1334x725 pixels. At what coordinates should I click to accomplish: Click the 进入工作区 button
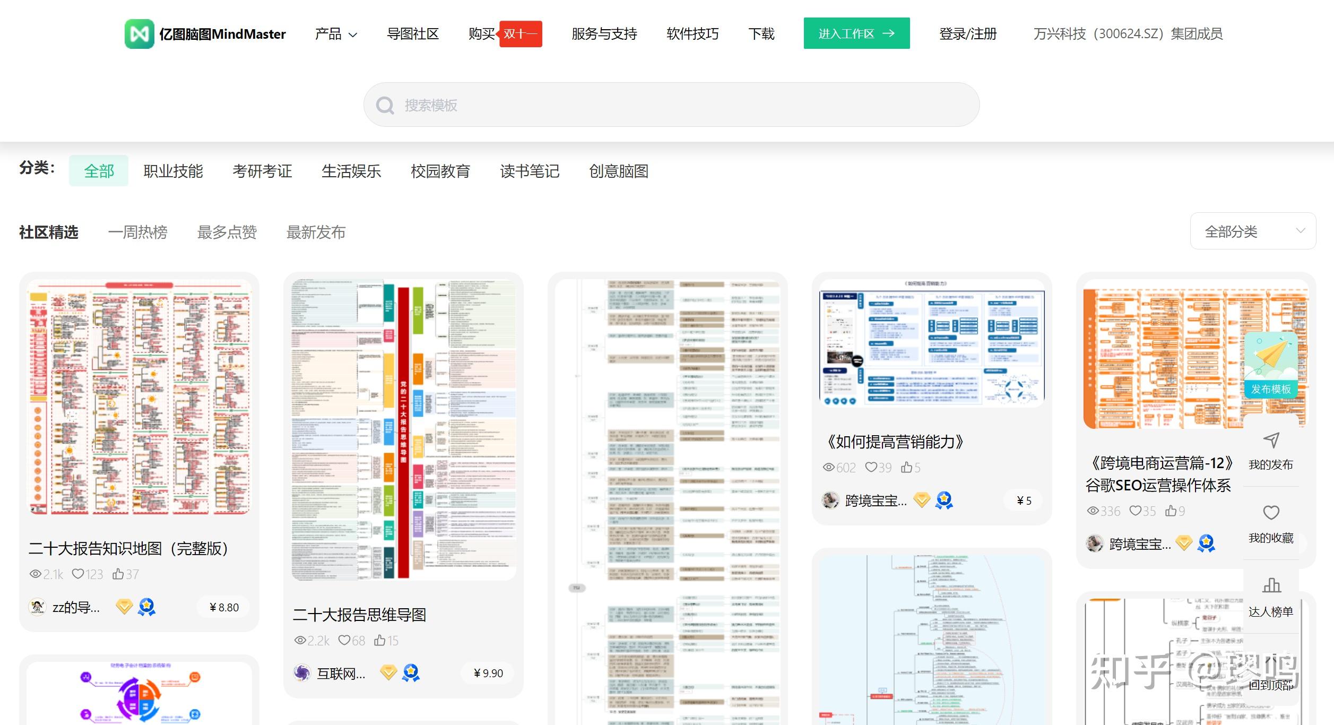[856, 33]
